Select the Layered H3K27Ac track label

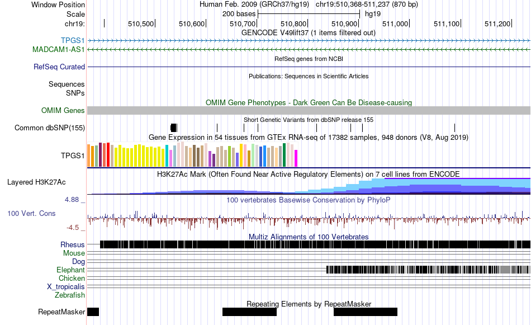coord(36,182)
